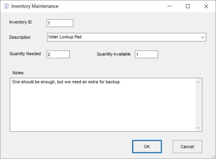
Task: Maximize the Inventory Maintenance window
Action: tap(188, 6)
